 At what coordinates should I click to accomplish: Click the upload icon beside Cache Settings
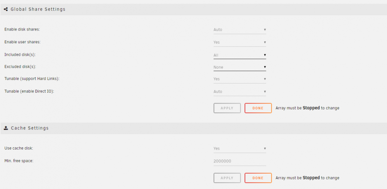tap(6, 128)
